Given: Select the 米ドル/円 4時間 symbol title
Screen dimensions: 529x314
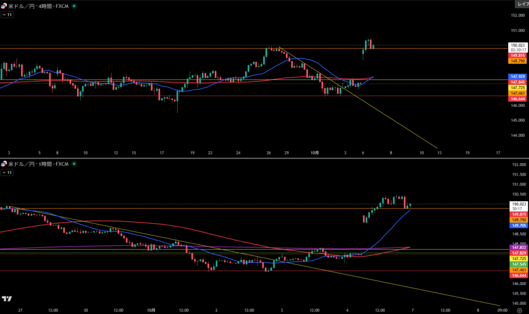Looking at the screenshot, I should (x=38, y=6).
